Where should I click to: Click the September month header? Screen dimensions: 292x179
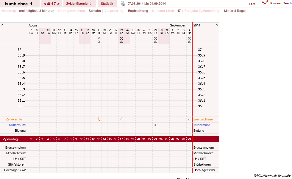click(x=177, y=25)
